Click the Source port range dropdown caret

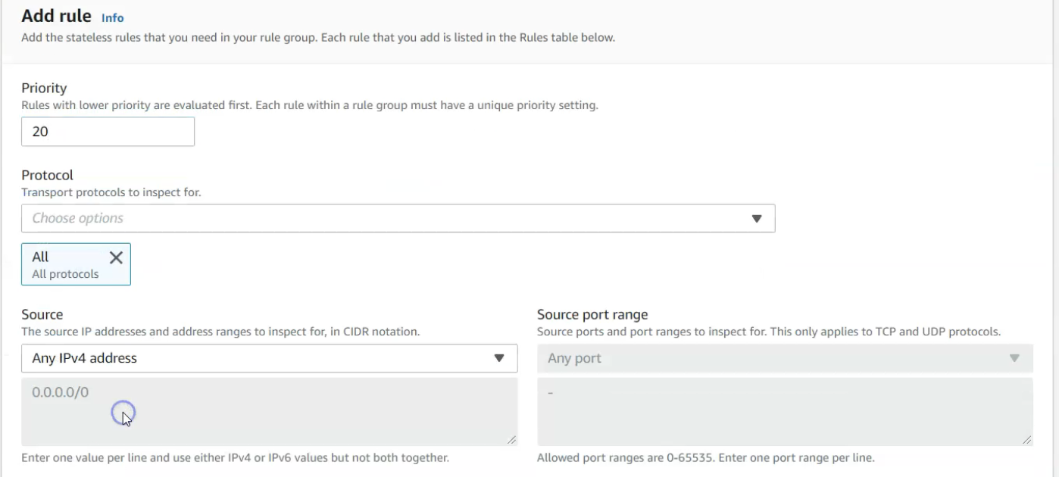click(1014, 358)
